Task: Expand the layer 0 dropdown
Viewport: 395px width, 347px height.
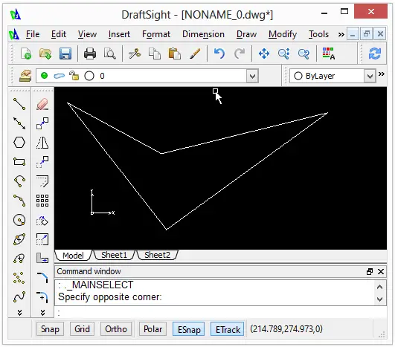Action: (252, 76)
